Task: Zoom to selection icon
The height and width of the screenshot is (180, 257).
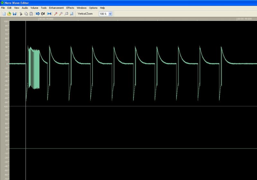Action: (66, 14)
